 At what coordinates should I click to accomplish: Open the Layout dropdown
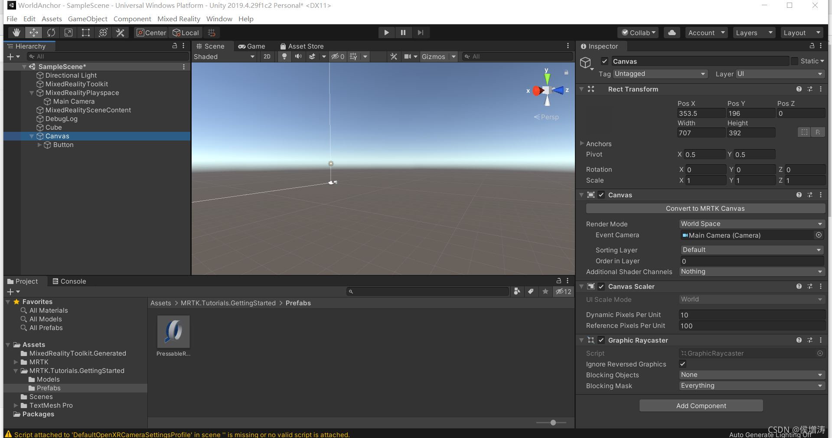(x=802, y=33)
